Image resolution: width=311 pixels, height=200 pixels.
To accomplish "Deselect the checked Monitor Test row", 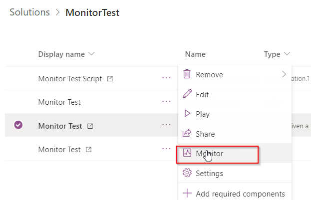I will pyautogui.click(x=18, y=125).
